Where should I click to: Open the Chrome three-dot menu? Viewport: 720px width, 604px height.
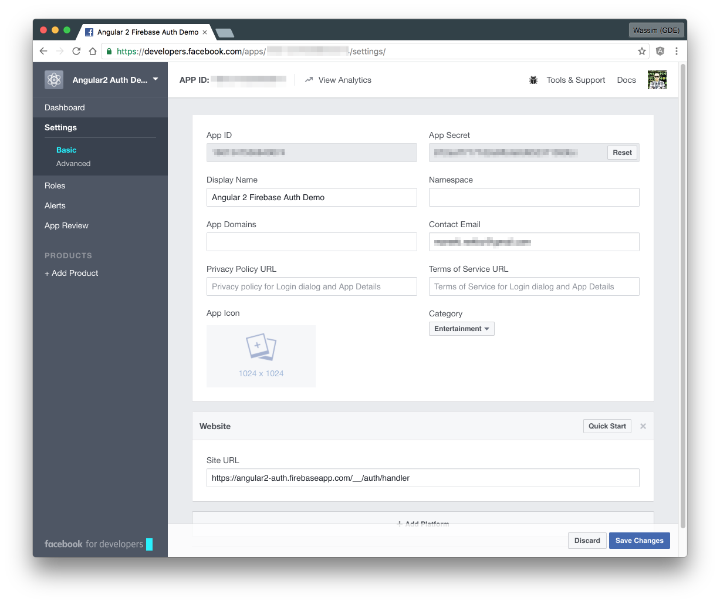[x=677, y=51]
